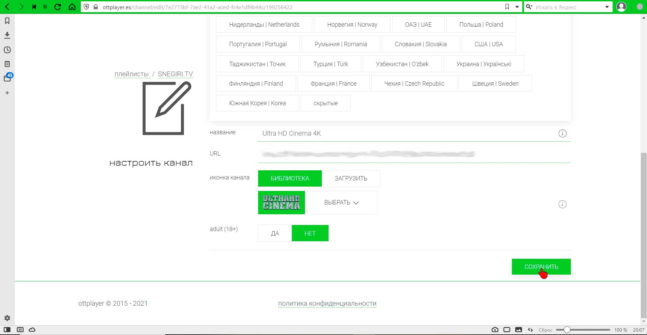Open политика конфиденциальности link
The image size is (647, 335).
pyautogui.click(x=327, y=303)
